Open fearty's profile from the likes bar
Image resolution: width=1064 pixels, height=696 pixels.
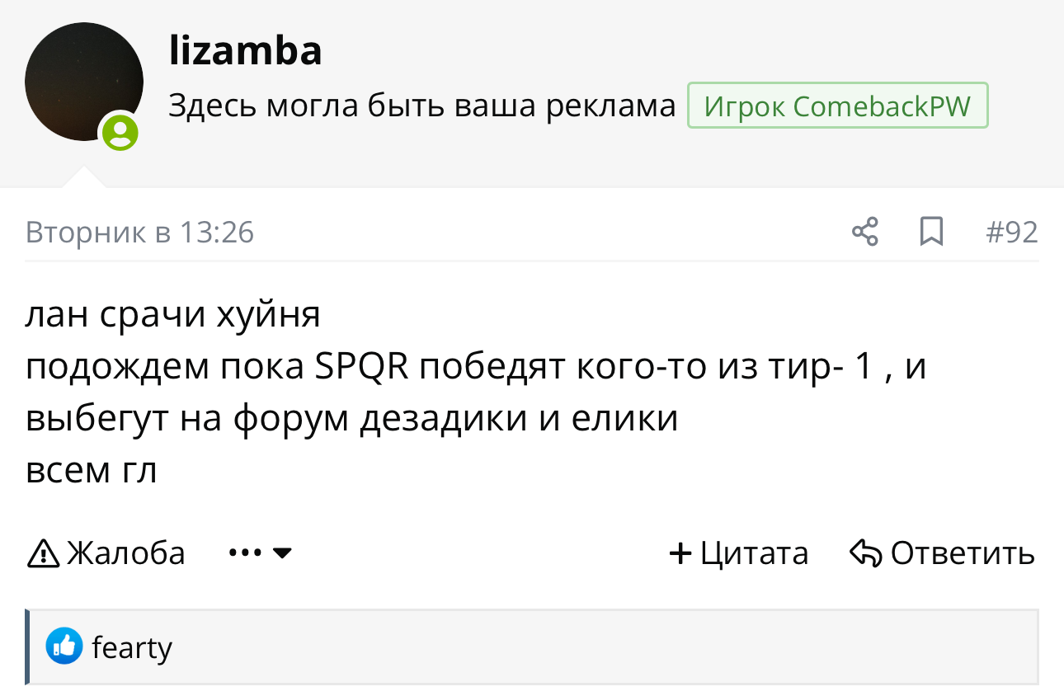pyautogui.click(x=132, y=648)
